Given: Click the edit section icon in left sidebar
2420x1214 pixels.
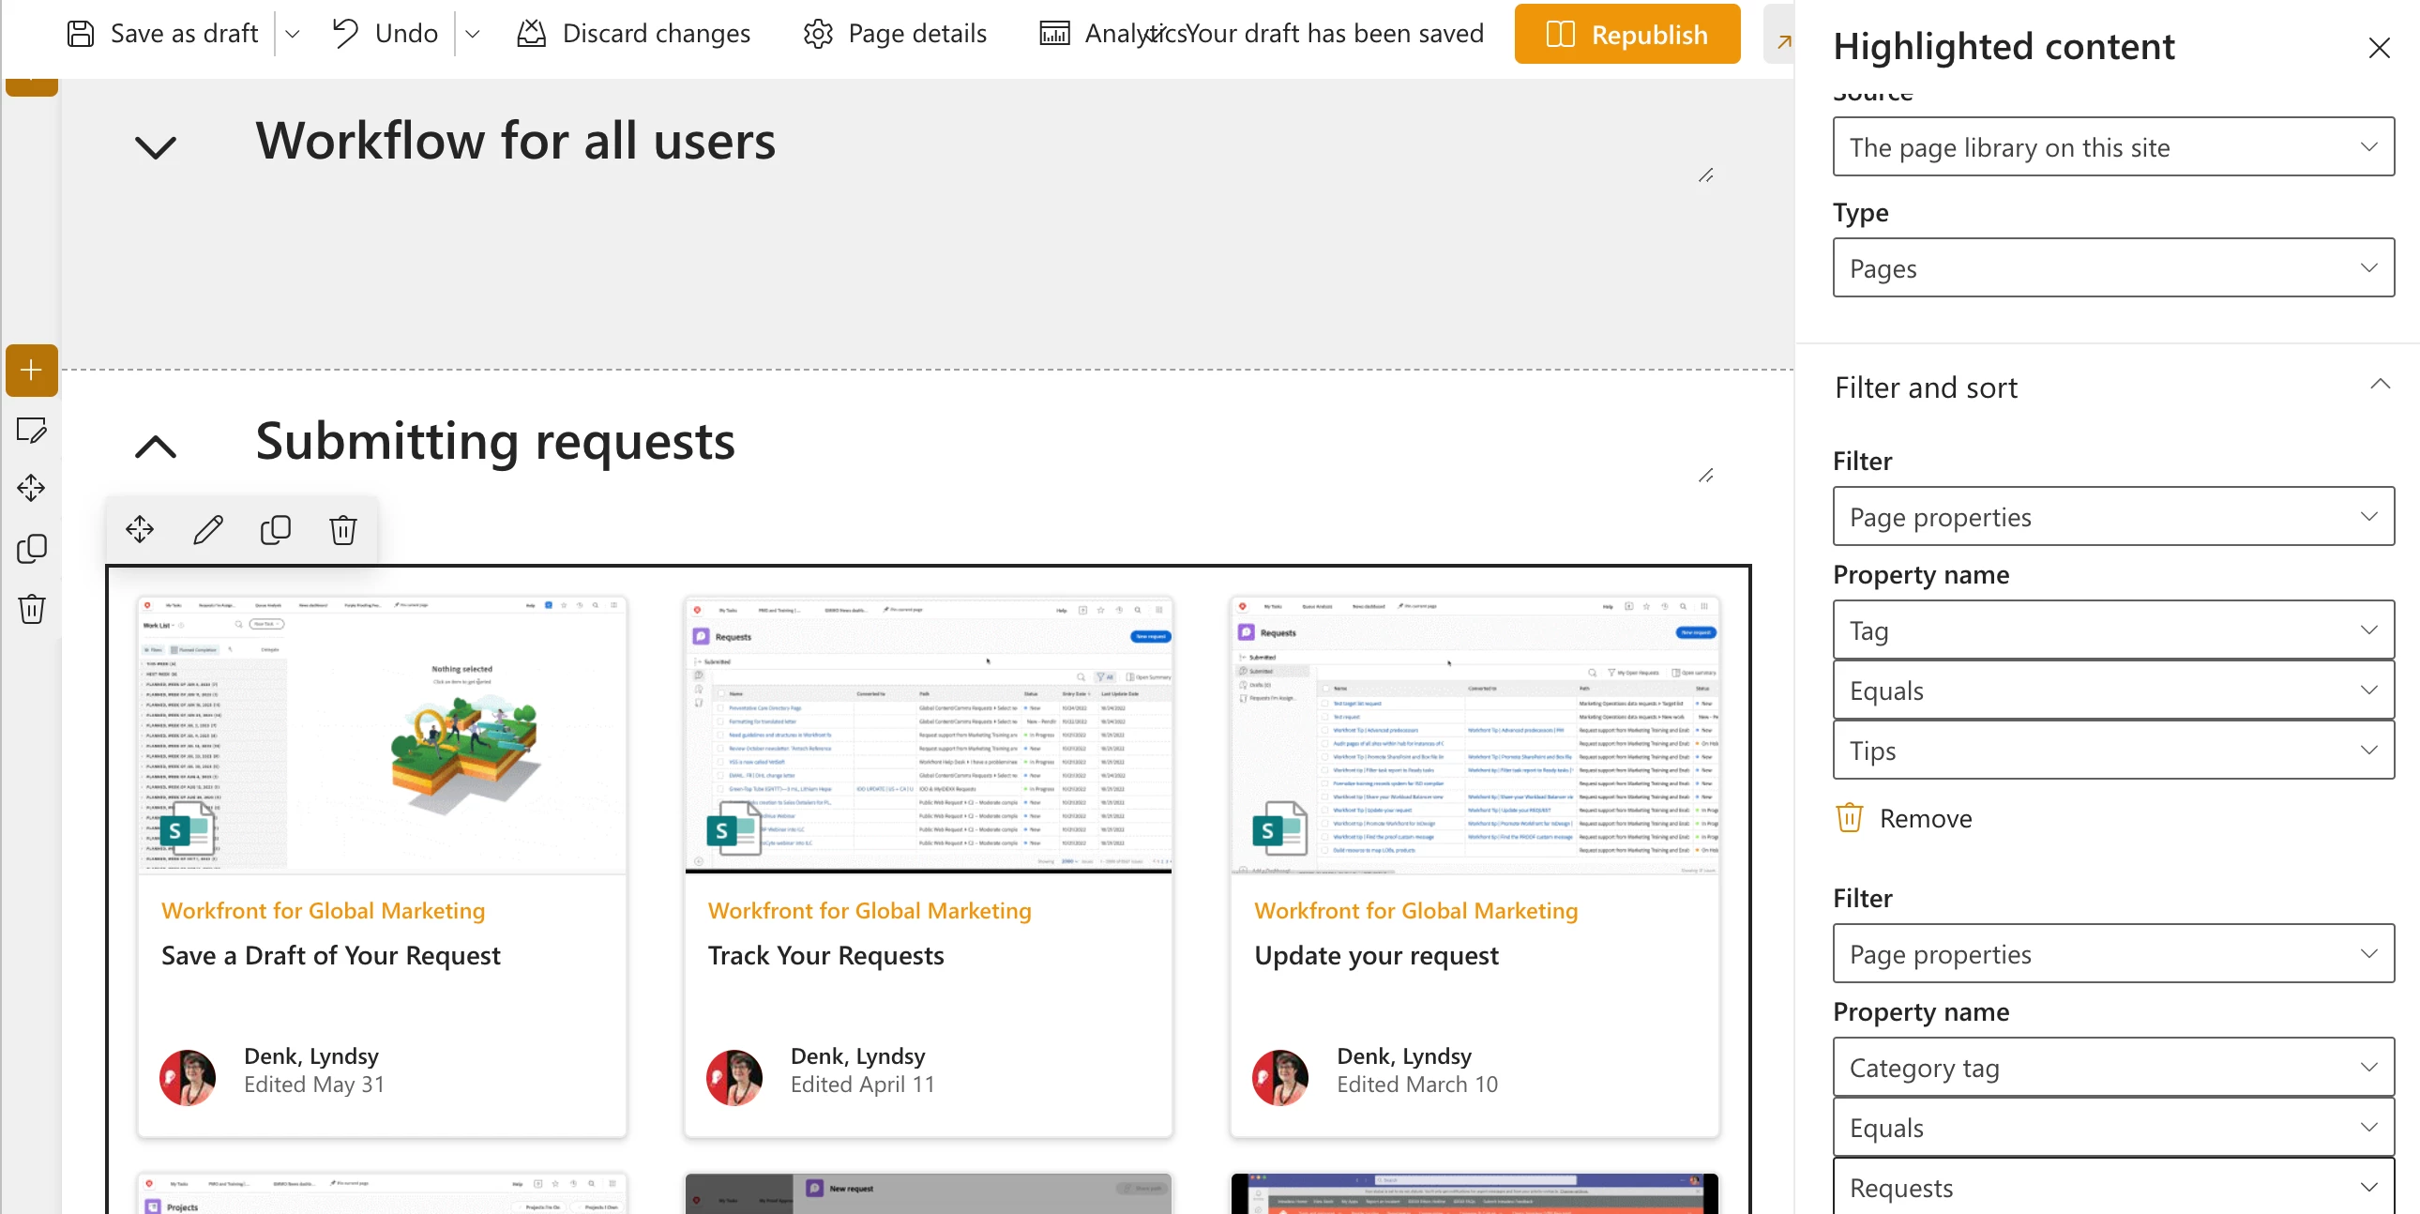Looking at the screenshot, I should coord(32,431).
